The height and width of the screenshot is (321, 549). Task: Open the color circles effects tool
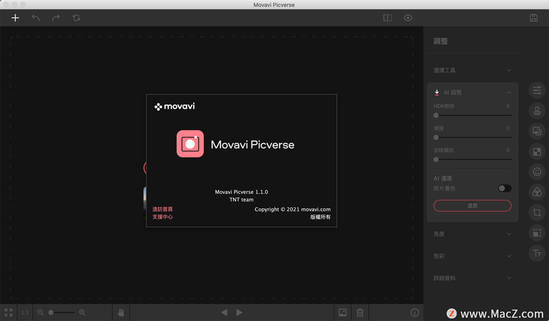[x=537, y=192]
